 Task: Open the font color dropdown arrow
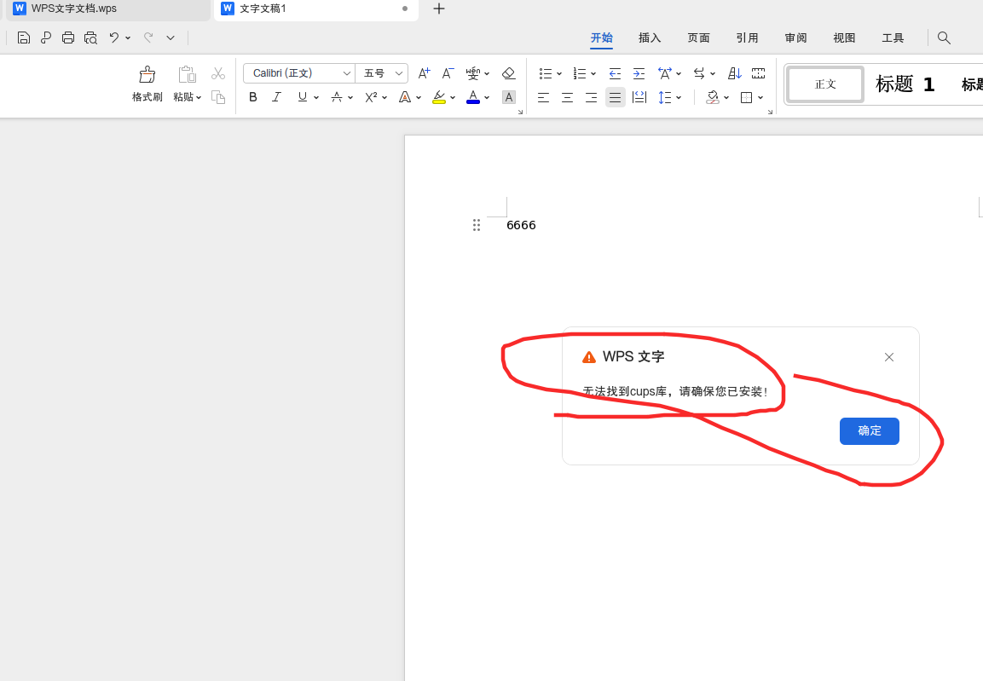487,98
